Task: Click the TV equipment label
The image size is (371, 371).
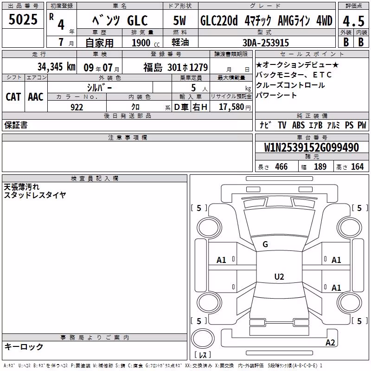Action: click(x=282, y=125)
